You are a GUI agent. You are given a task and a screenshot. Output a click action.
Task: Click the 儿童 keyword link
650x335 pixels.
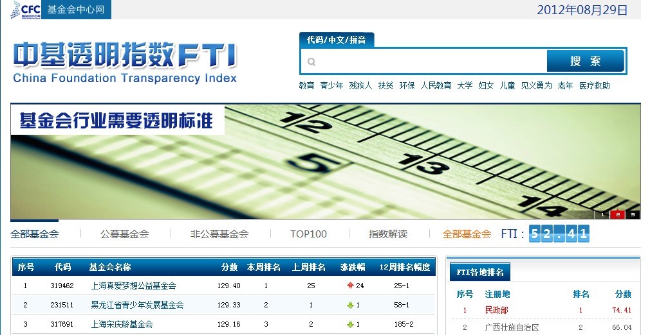click(507, 85)
